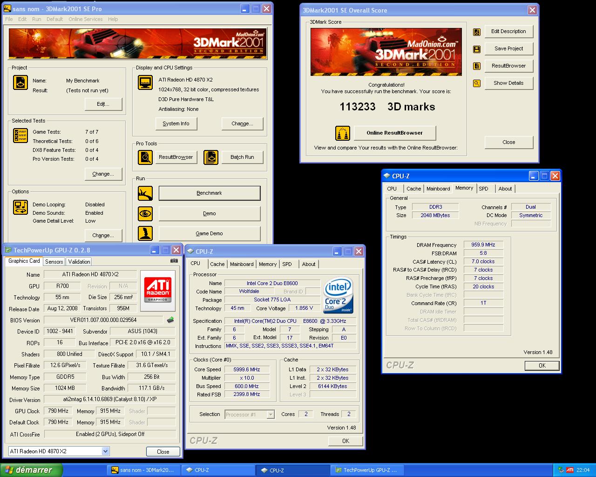Click the Benchmark run icon
596x477 pixels.
coord(145,193)
